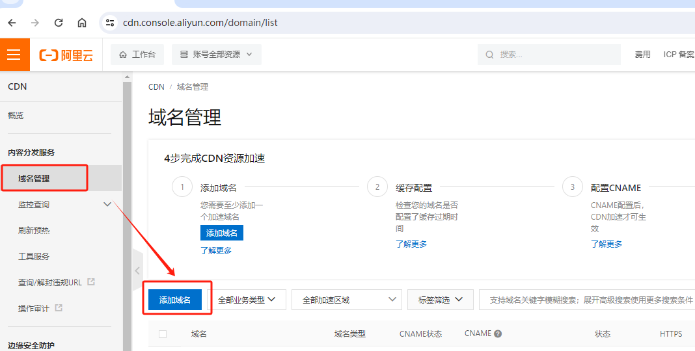The image size is (695, 351).
Task: Open 工作台 from the top bar
Action: 137,55
